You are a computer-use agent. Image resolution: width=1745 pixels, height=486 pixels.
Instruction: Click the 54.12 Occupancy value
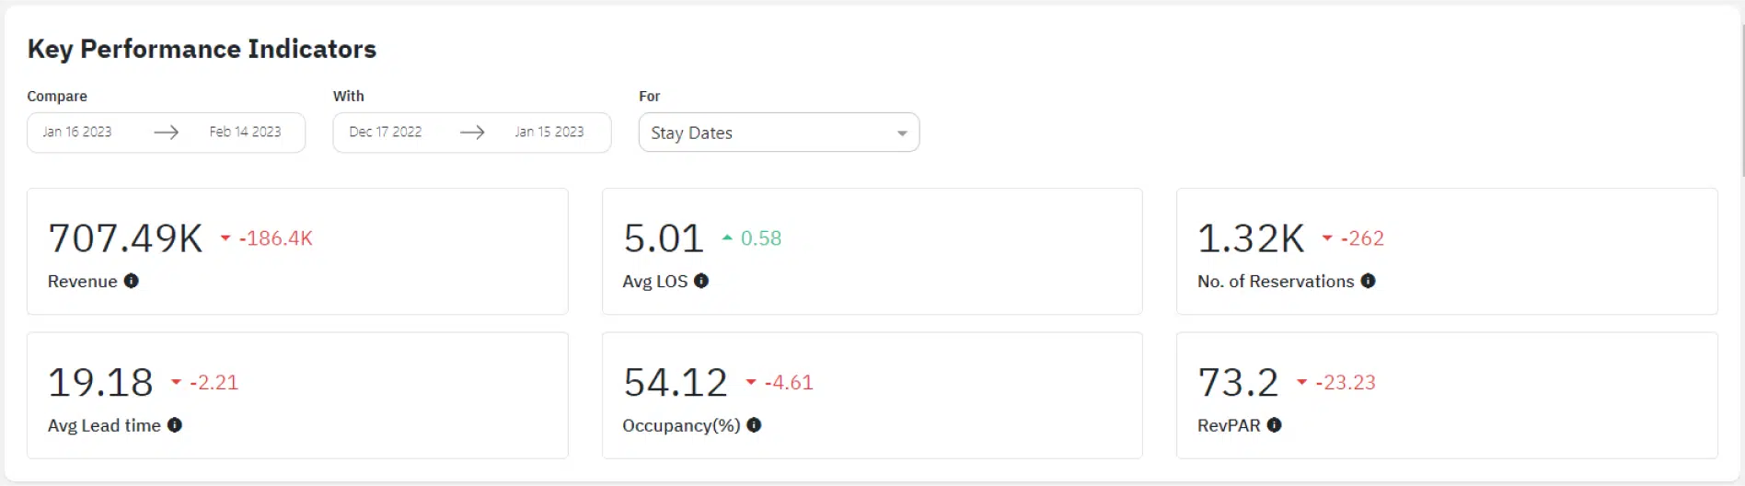[676, 383]
